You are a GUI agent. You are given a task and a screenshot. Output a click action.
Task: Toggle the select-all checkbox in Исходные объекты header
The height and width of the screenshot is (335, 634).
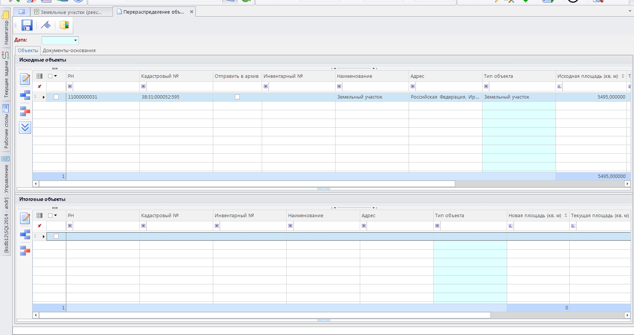tap(50, 76)
